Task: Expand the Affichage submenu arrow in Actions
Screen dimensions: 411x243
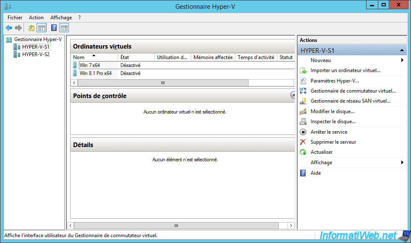Action: [x=402, y=163]
